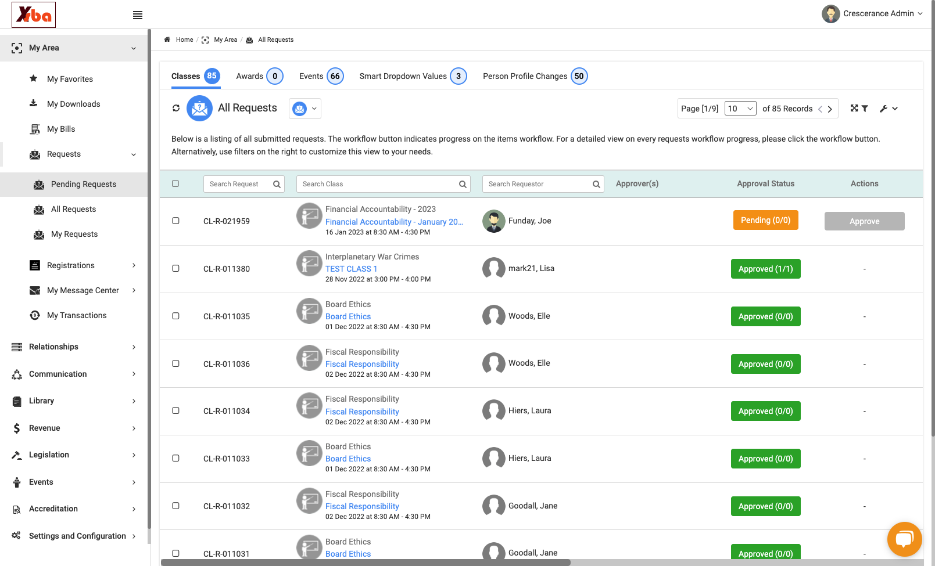Viewport: 935px width, 566px height.
Task: Click the Home breadcrumb icon
Action: (167, 39)
